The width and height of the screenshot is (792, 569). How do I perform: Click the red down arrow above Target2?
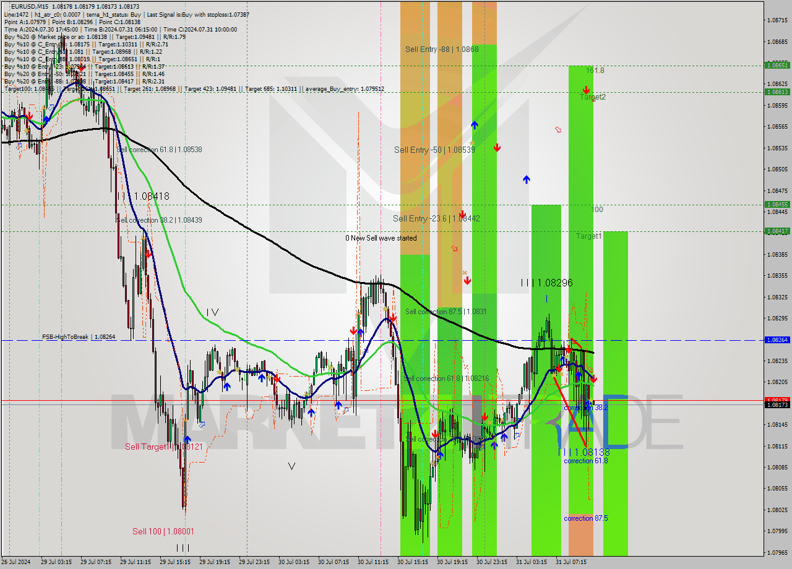586,90
